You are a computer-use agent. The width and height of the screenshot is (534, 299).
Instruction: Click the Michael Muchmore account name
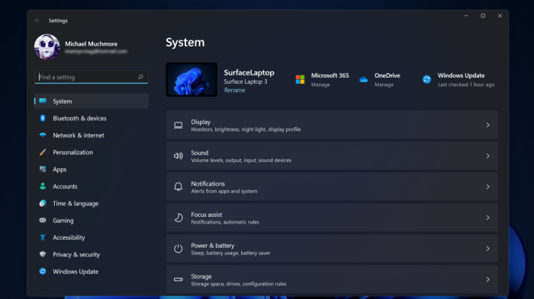point(92,44)
